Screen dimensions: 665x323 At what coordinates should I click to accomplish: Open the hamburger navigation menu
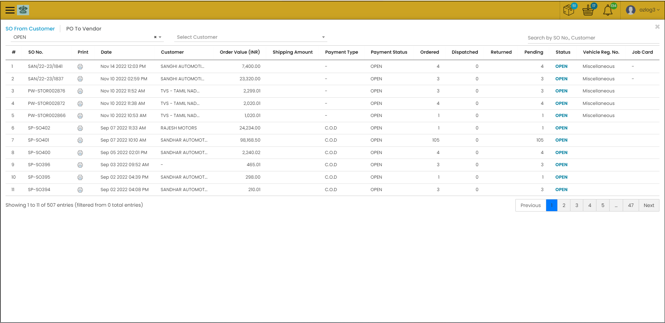[x=10, y=10]
